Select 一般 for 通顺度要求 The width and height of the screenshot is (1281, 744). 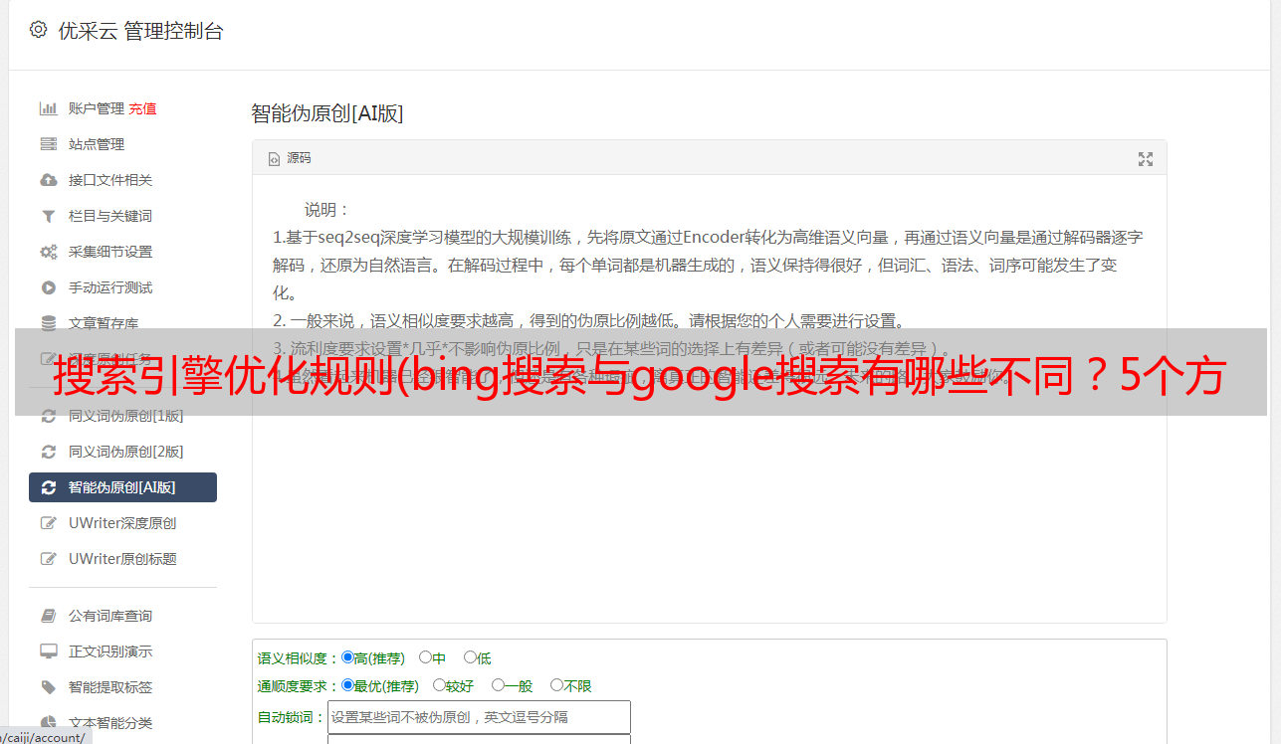498,685
